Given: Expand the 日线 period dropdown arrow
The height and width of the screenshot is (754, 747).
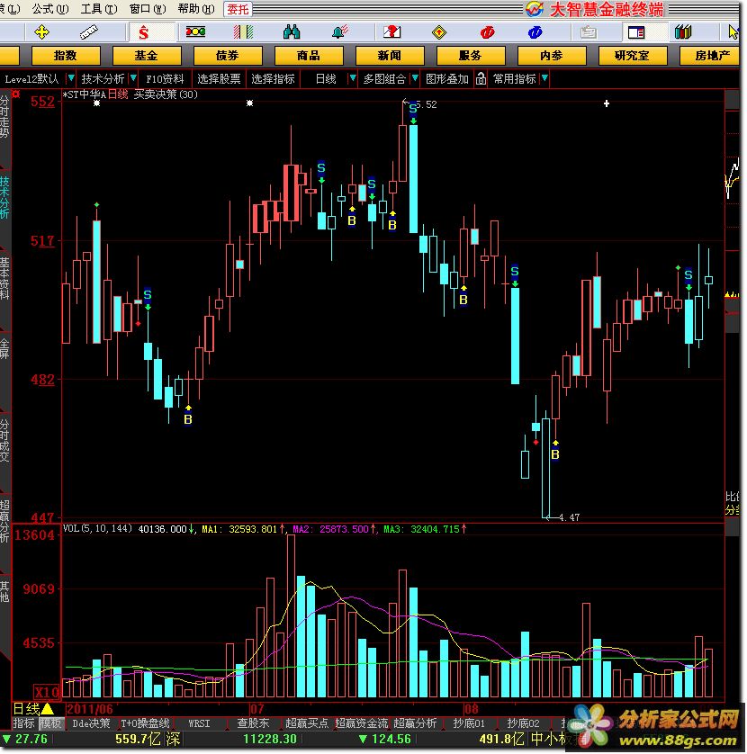Looking at the screenshot, I should tap(353, 78).
